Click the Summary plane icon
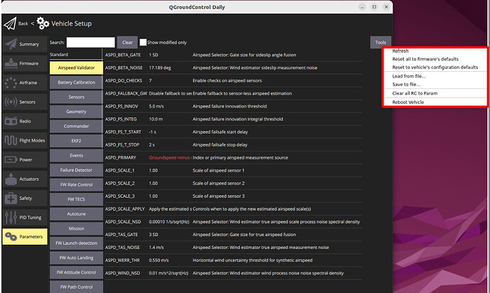The width and height of the screenshot is (490, 293). click(11, 44)
